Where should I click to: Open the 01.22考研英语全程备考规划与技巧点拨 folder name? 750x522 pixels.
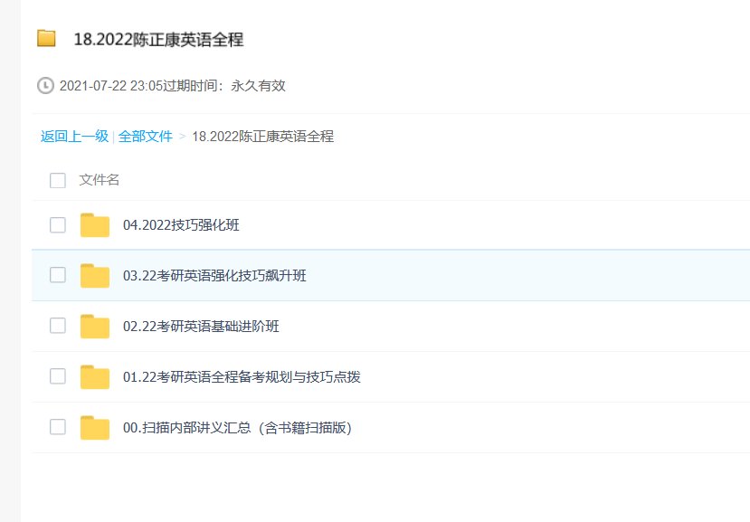[242, 377]
